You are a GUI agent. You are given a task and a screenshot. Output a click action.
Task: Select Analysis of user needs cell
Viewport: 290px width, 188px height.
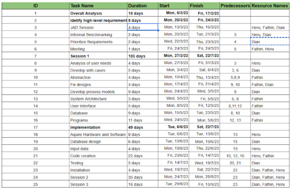[x=98, y=63]
